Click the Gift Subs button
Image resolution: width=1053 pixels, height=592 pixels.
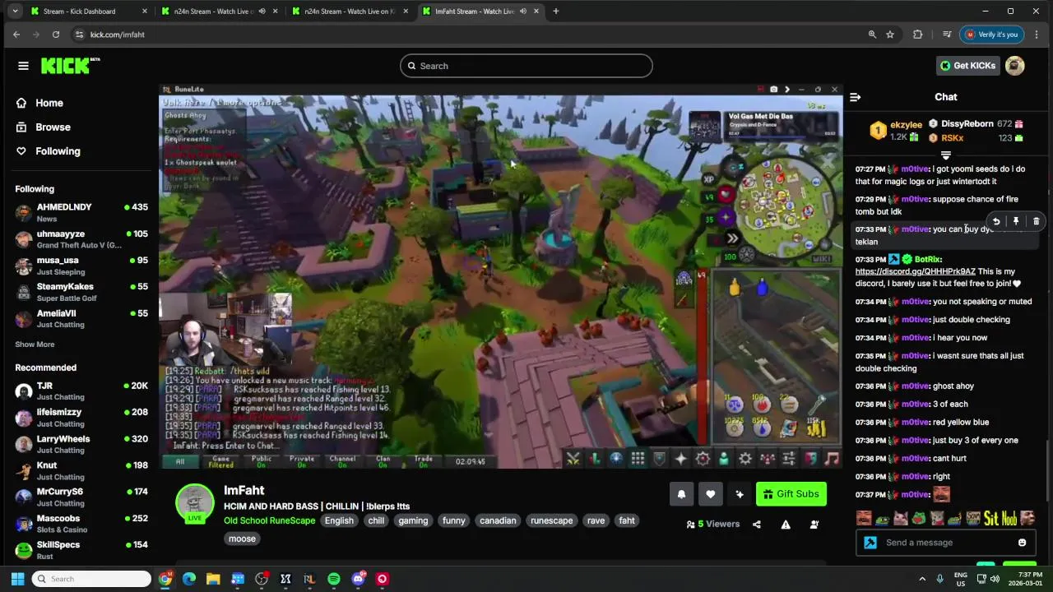(x=791, y=494)
